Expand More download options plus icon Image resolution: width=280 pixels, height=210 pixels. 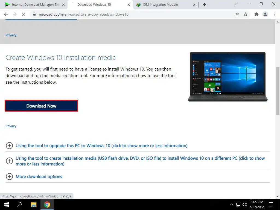coord(9,176)
